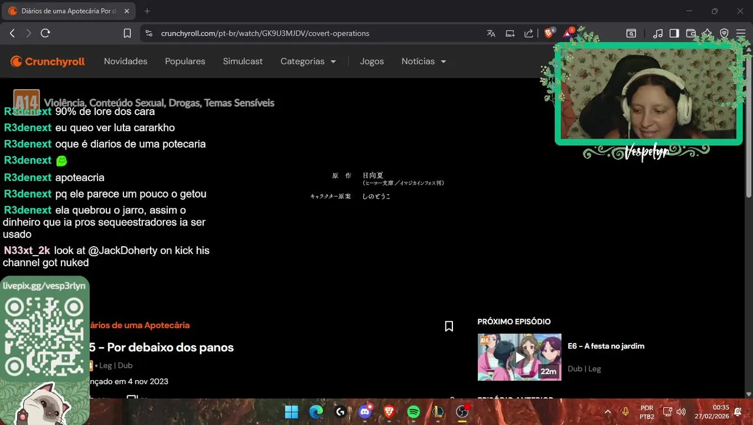Open site settings icon beside URL
This screenshot has height=425, width=753.
click(x=149, y=34)
